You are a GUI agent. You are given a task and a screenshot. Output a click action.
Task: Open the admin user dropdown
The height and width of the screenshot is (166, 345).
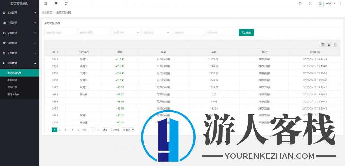point(330,3)
